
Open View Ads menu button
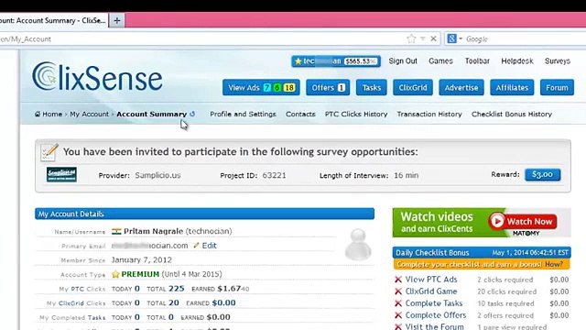tap(261, 88)
